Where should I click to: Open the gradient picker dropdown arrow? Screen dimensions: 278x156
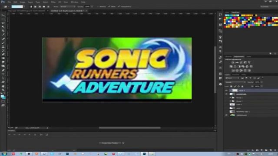(24, 7)
